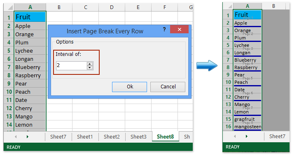Click the Apple cell in right worksheet

tap(248, 23)
